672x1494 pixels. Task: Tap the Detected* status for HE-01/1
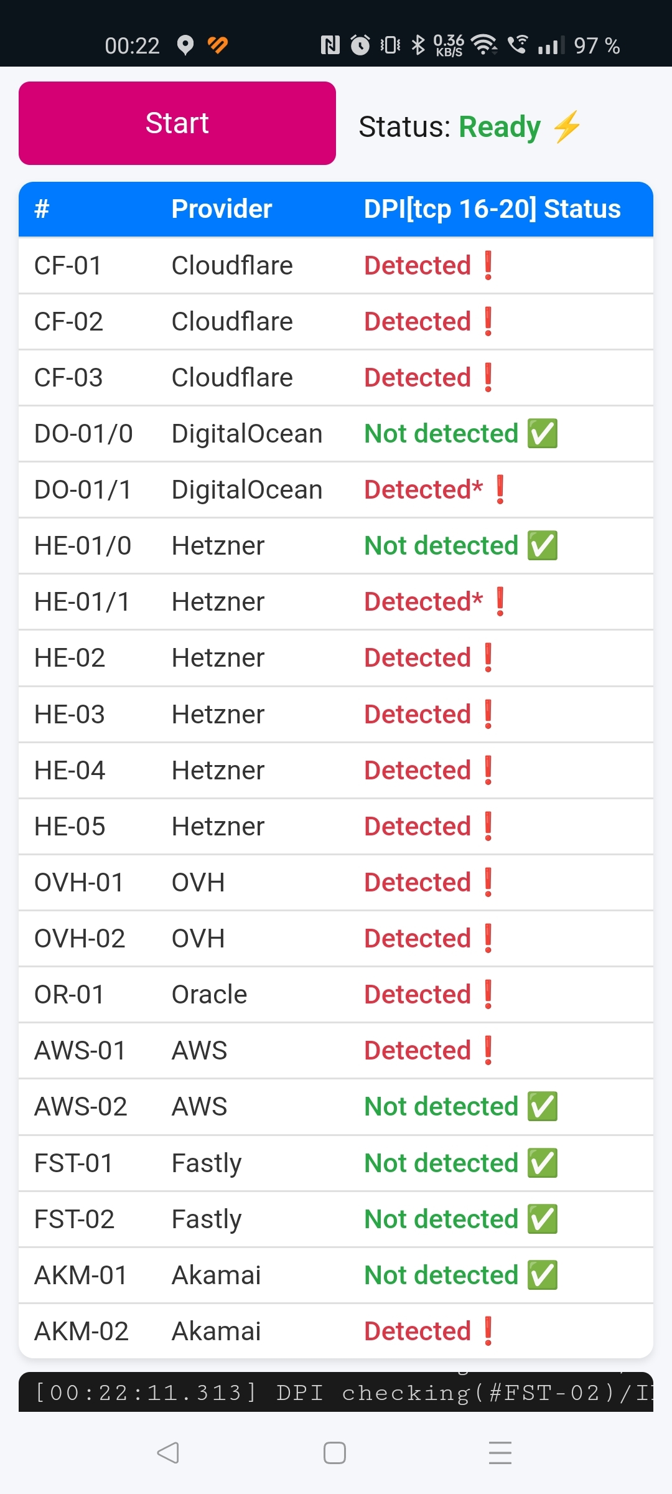point(423,602)
